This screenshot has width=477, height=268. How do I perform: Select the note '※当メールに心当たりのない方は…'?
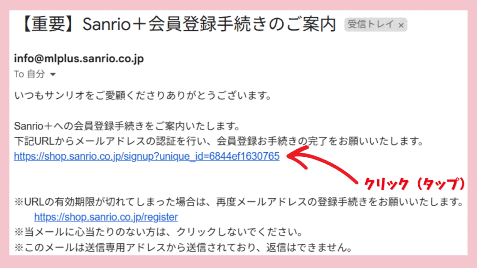pos(158,232)
